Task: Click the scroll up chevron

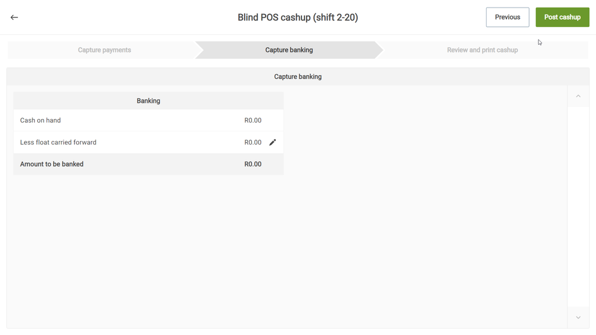Action: coord(578,97)
